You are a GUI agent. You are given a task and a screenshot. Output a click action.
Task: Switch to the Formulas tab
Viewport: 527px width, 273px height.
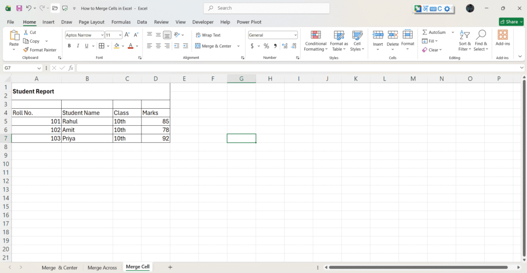click(x=121, y=22)
